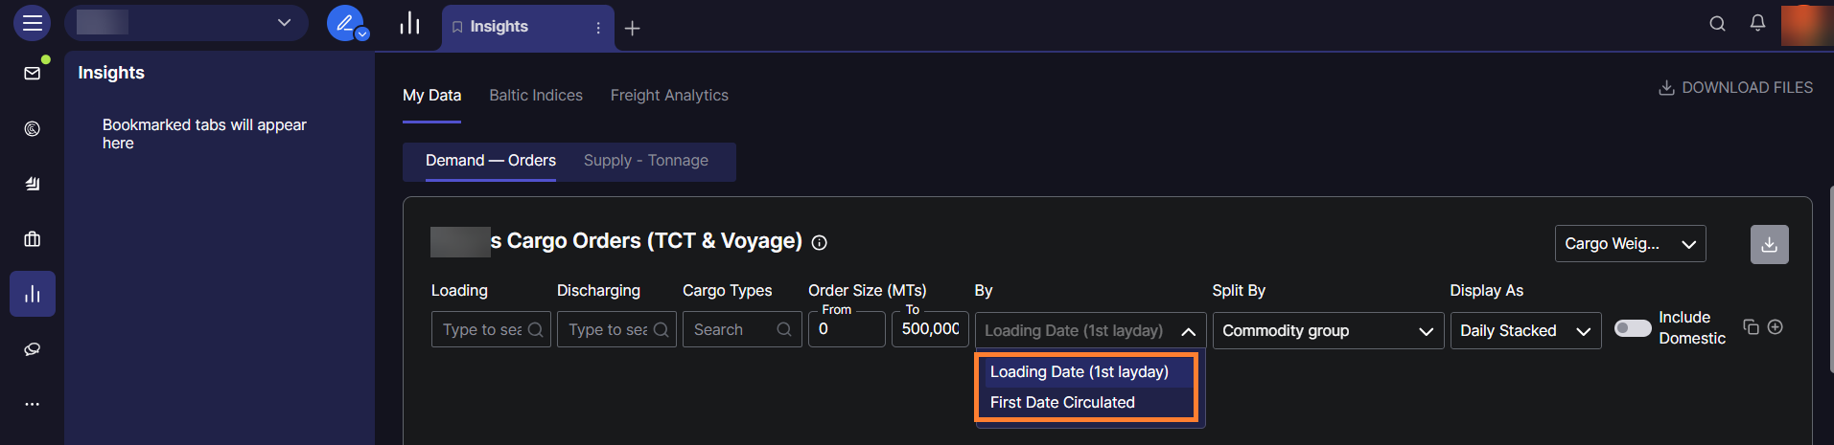Click the info icon beside Cargo Orders title

tap(819, 243)
